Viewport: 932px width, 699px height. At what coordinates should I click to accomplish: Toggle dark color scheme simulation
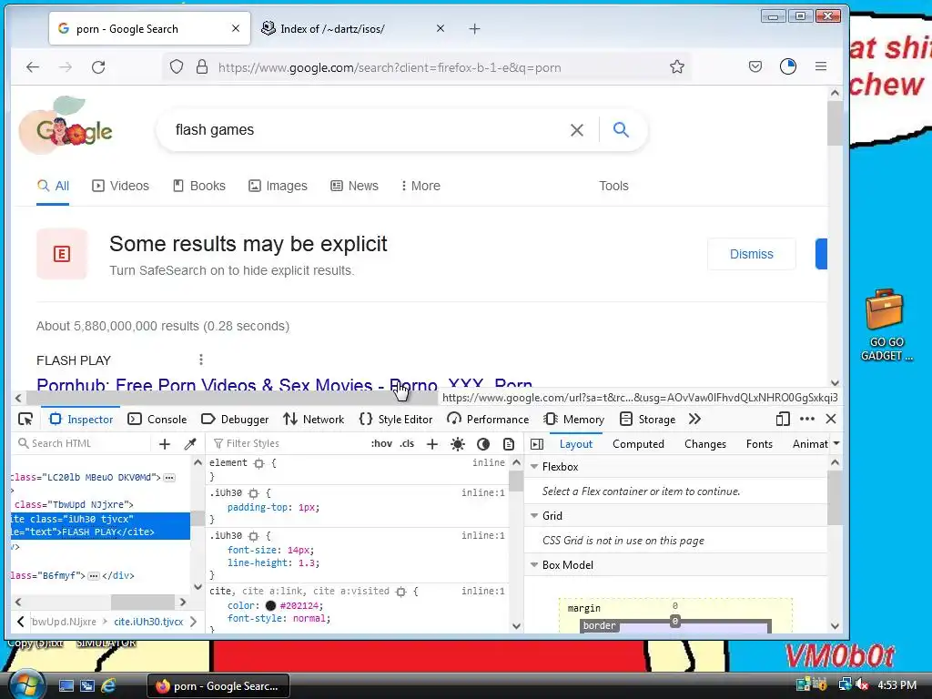(483, 443)
